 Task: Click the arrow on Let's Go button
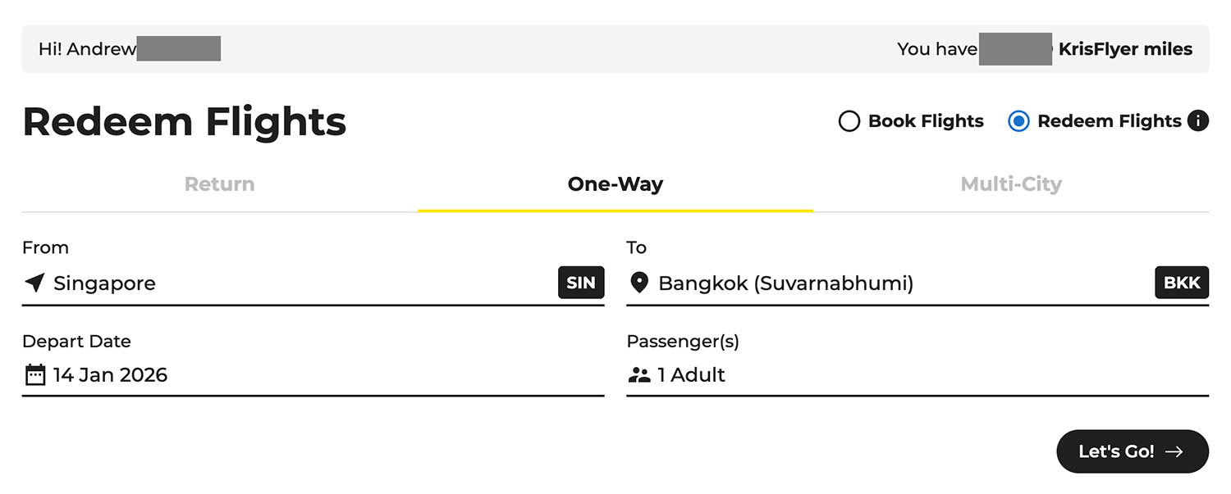[x=1174, y=451]
